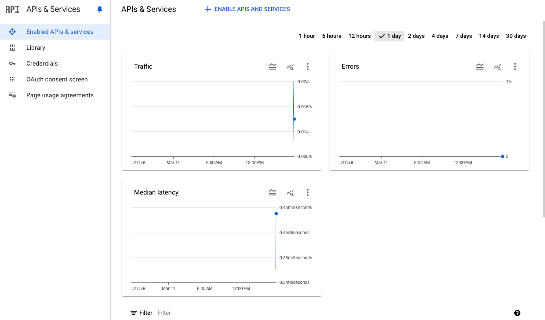The image size is (545, 320).
Task: Select 7 days time range
Action: point(464,36)
